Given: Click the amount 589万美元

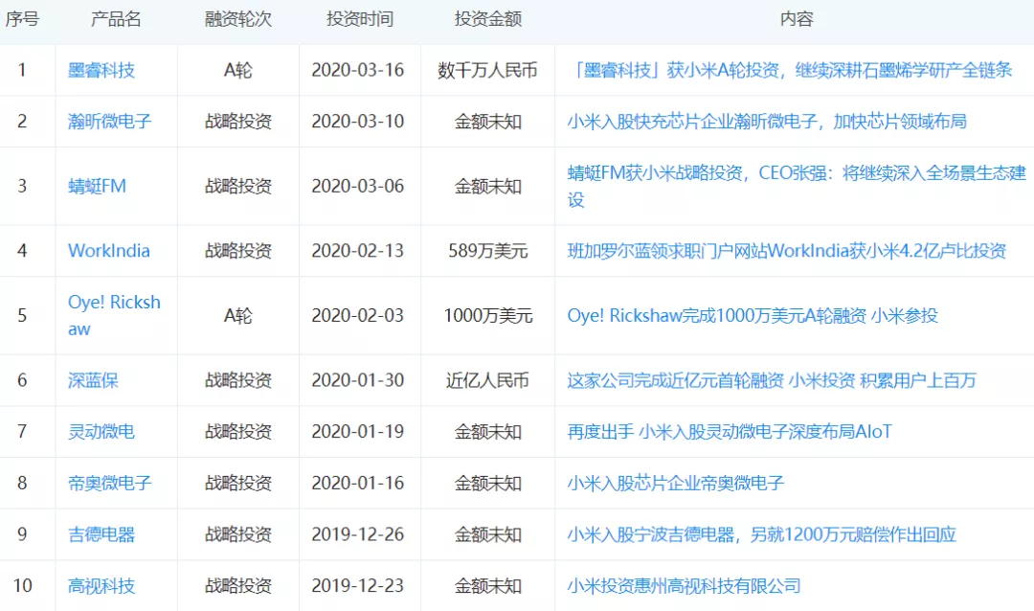Looking at the screenshot, I should (x=488, y=251).
